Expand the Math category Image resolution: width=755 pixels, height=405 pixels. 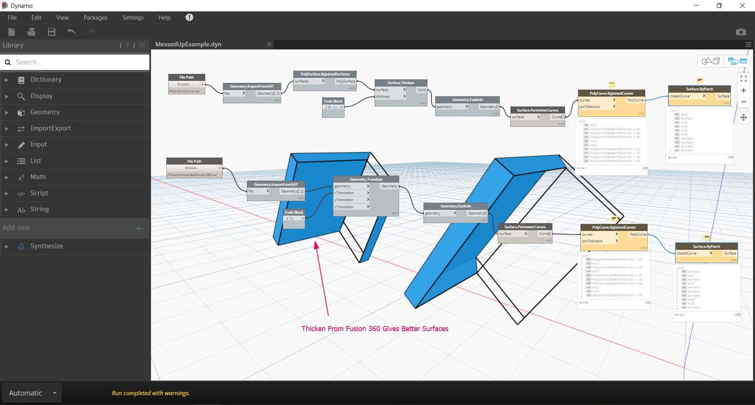[38, 177]
